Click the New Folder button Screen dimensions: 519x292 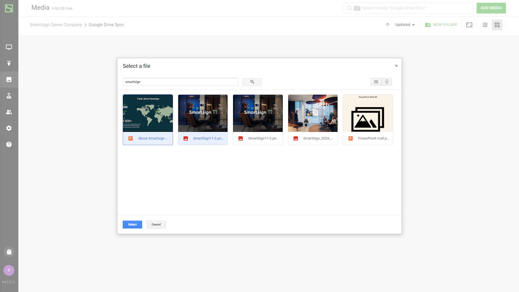441,25
